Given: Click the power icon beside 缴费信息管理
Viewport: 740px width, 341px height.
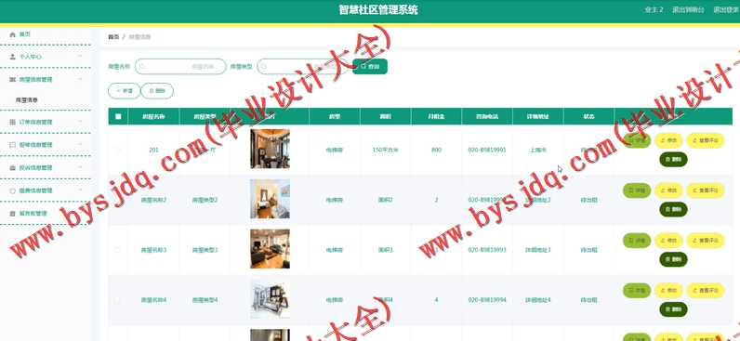Looking at the screenshot, I should point(13,190).
